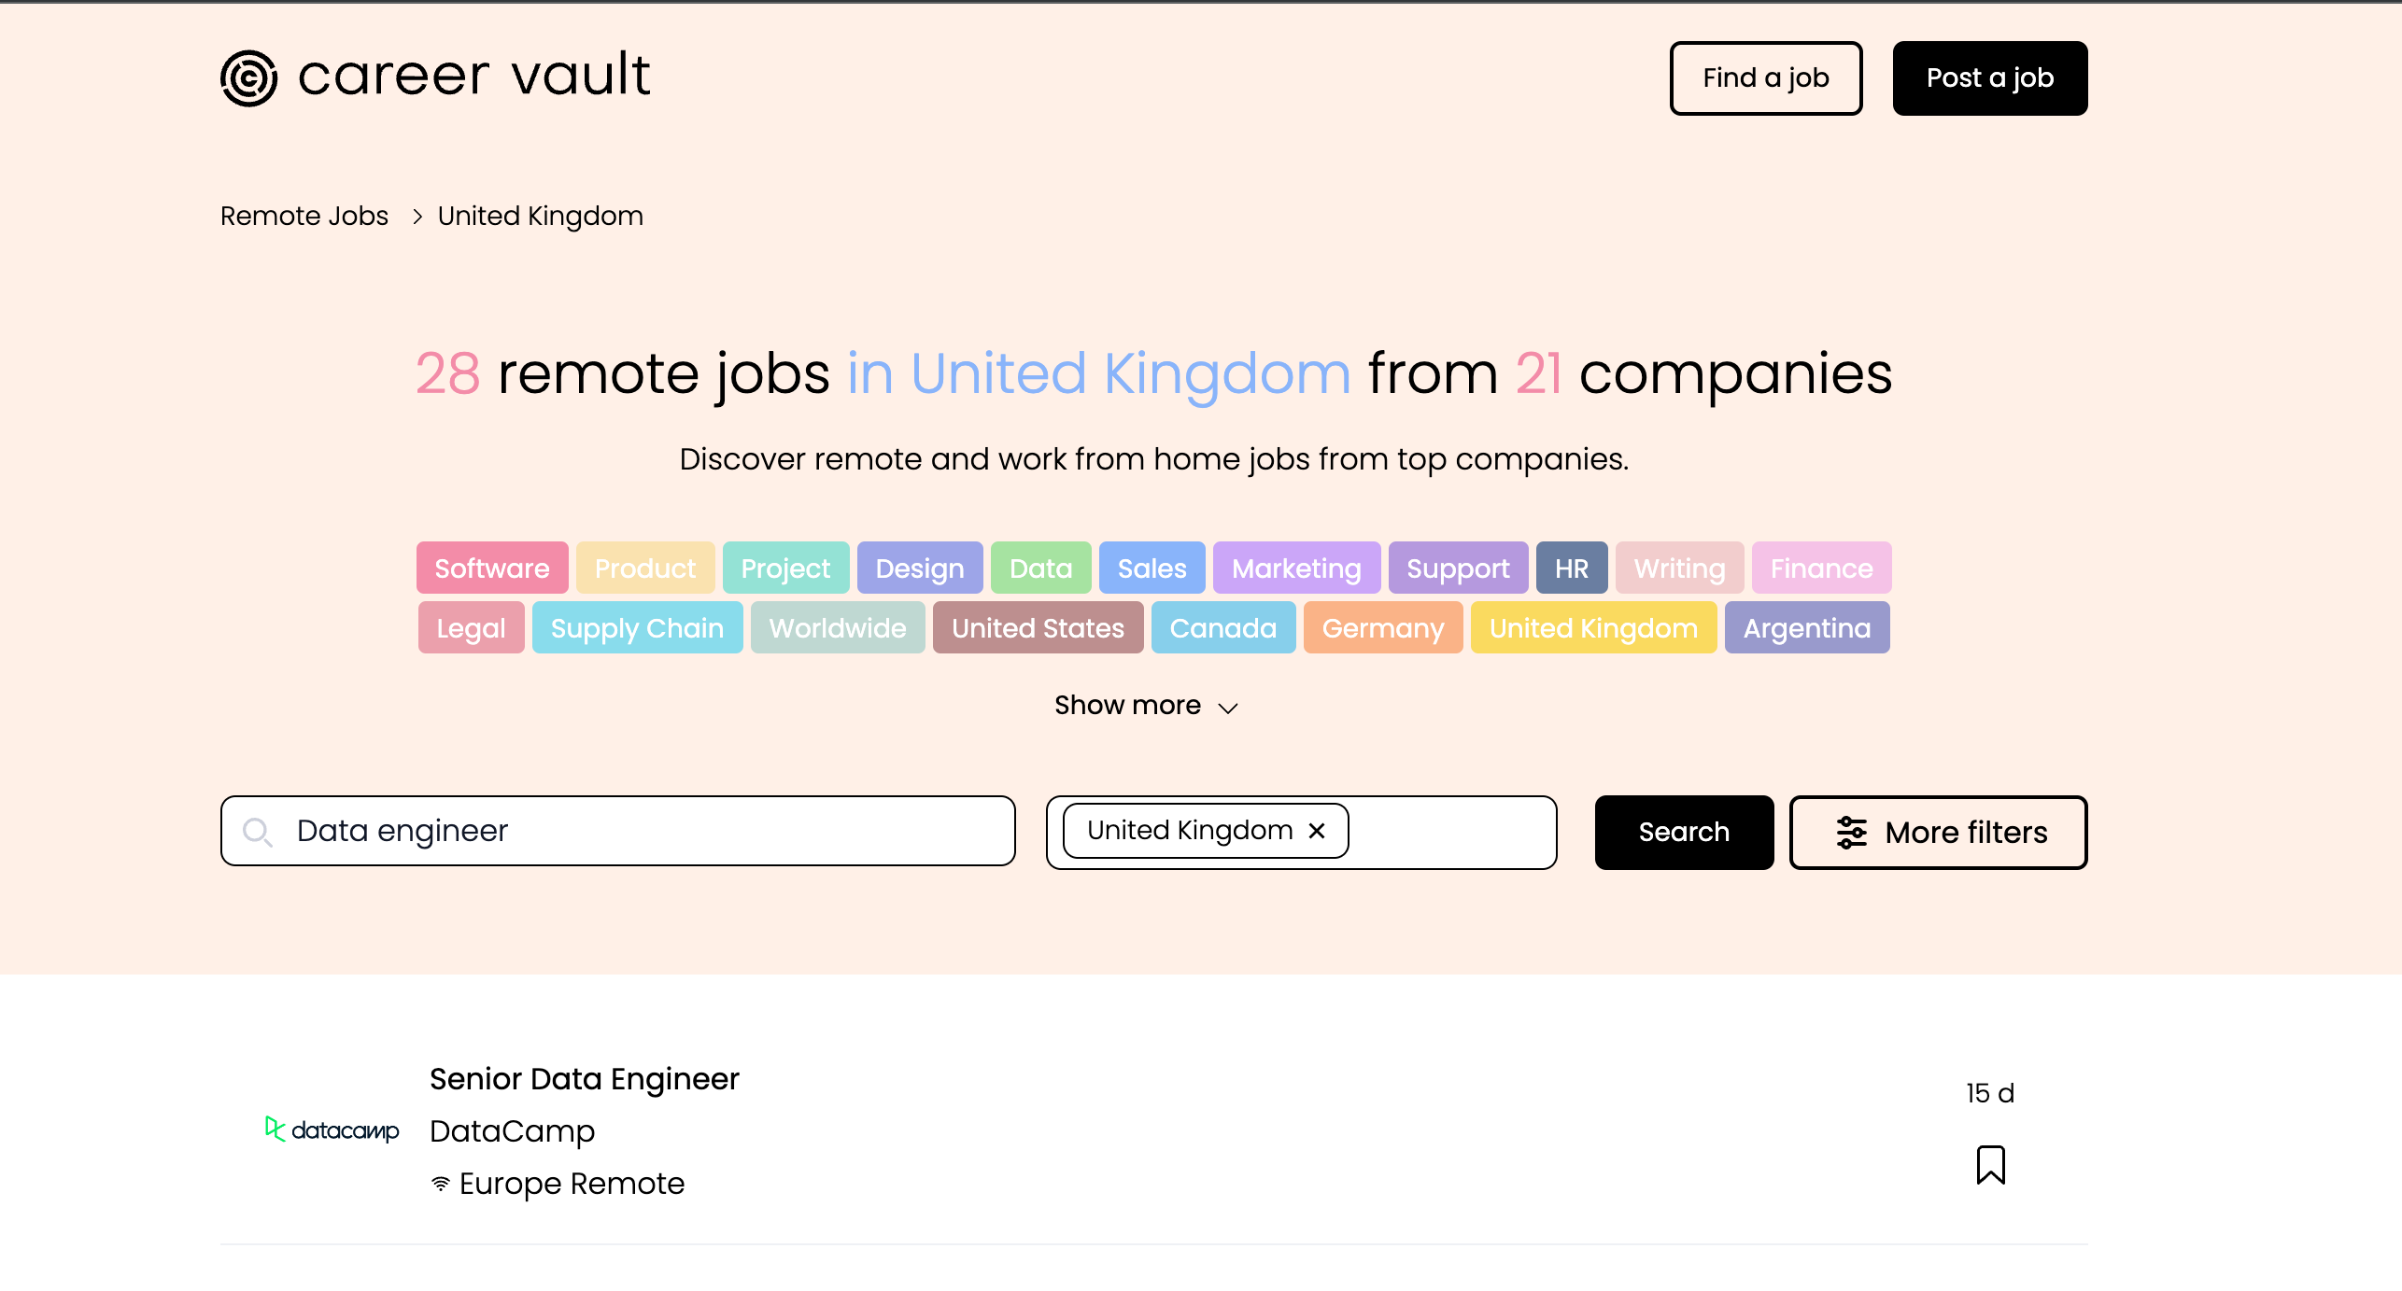Open More filters panel

click(1938, 832)
